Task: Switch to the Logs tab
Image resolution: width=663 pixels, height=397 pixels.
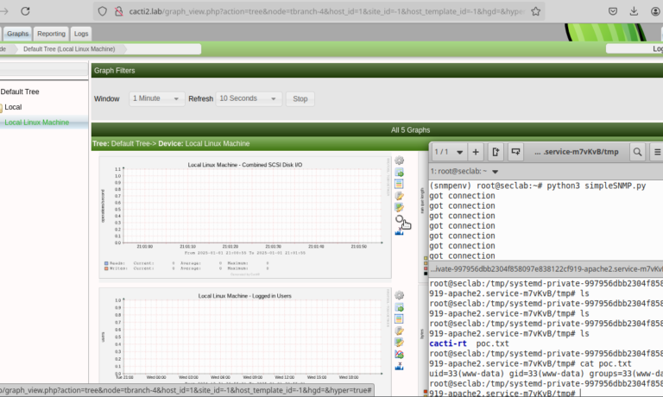Action: [x=81, y=34]
